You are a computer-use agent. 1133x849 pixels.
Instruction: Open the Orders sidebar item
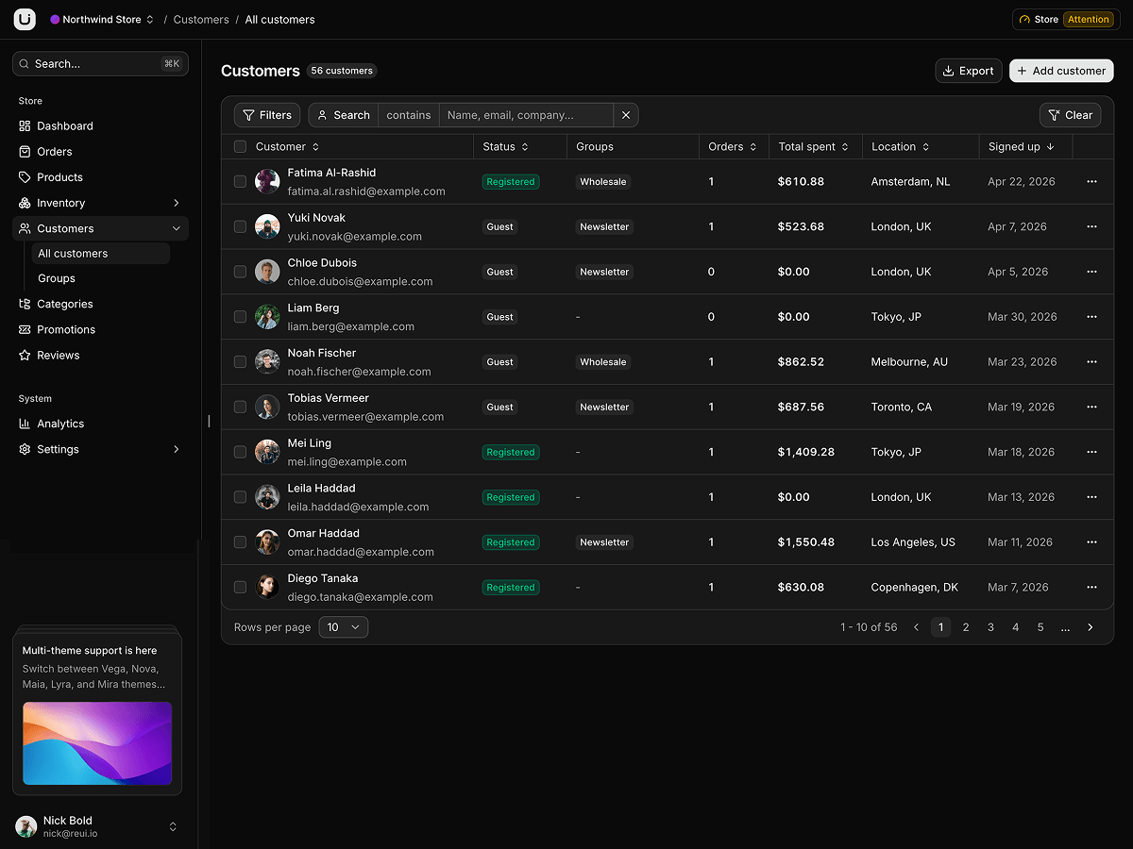point(100,151)
